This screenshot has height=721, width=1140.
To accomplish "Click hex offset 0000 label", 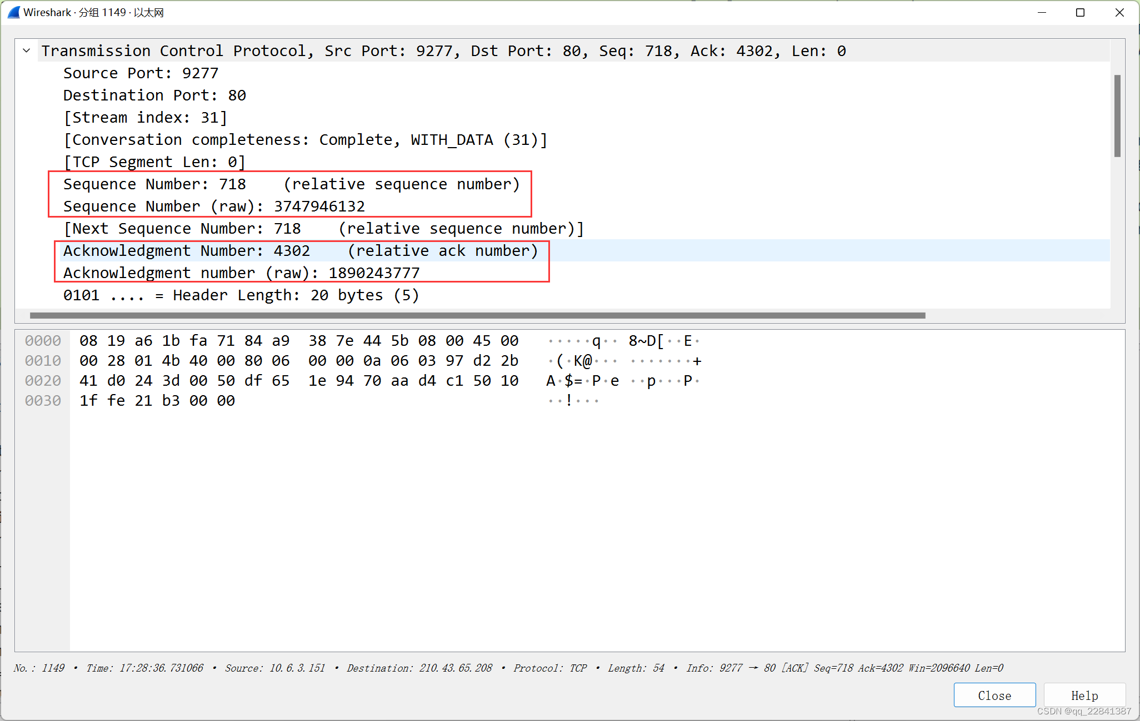I will point(43,340).
